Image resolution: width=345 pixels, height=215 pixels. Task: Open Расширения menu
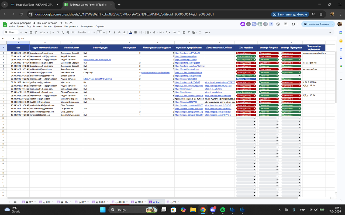click(x=87, y=27)
